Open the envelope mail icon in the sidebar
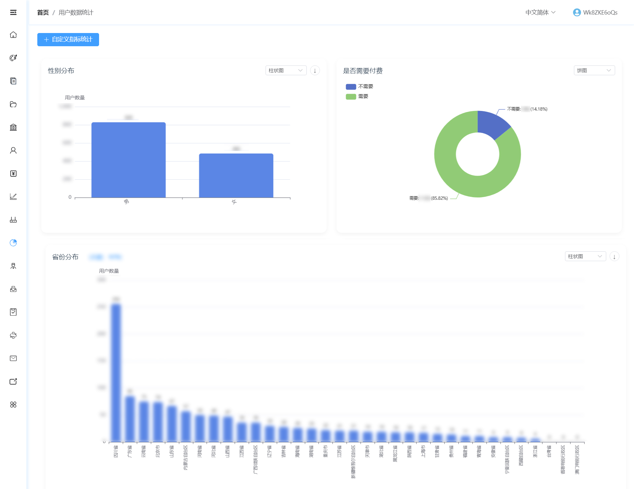 pyautogui.click(x=13, y=358)
